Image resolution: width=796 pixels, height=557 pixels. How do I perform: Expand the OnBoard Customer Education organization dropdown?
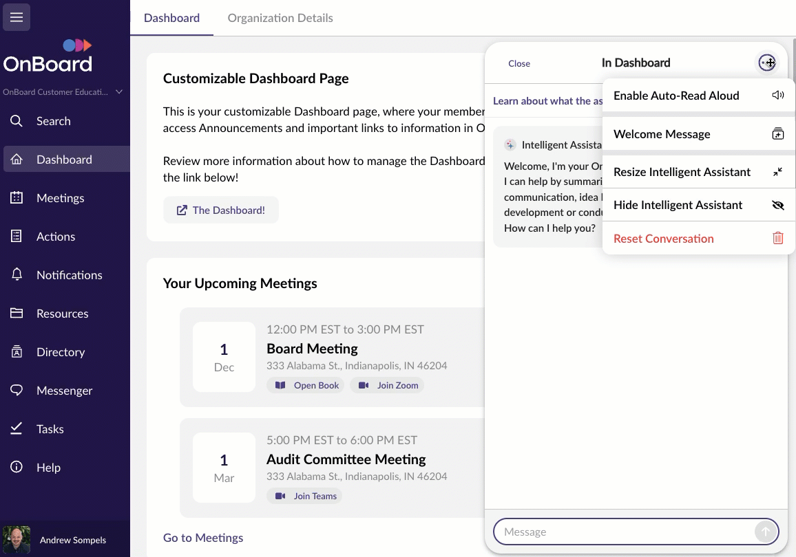(x=119, y=92)
